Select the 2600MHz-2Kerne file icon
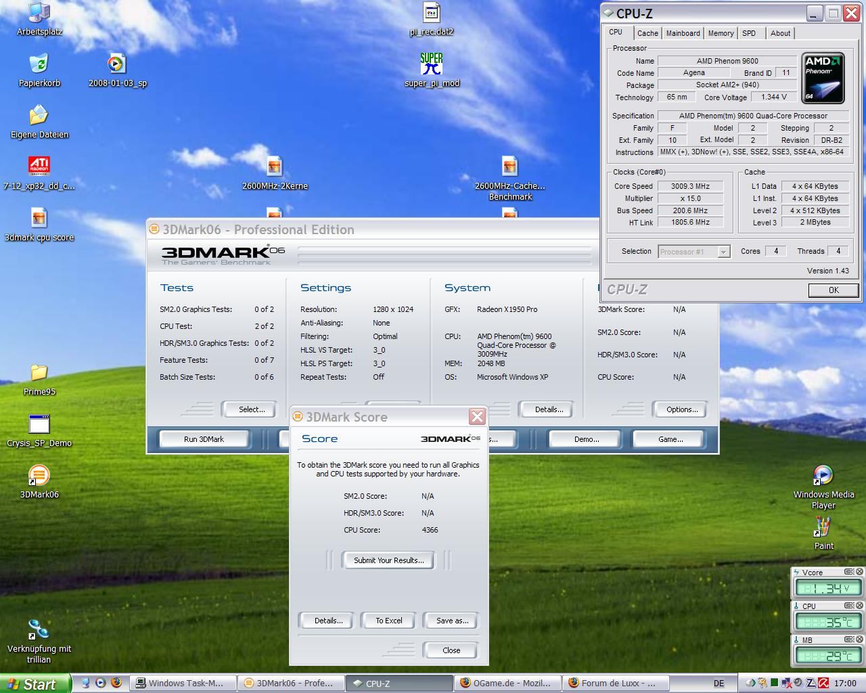The image size is (866, 693). coord(275,173)
